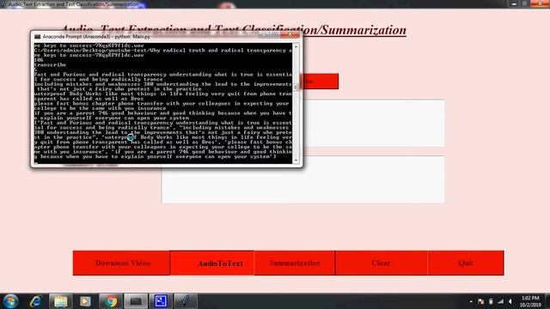Screen dimensions: 550x309
Task: Show hidden system tray icons
Action: (x=471, y=301)
